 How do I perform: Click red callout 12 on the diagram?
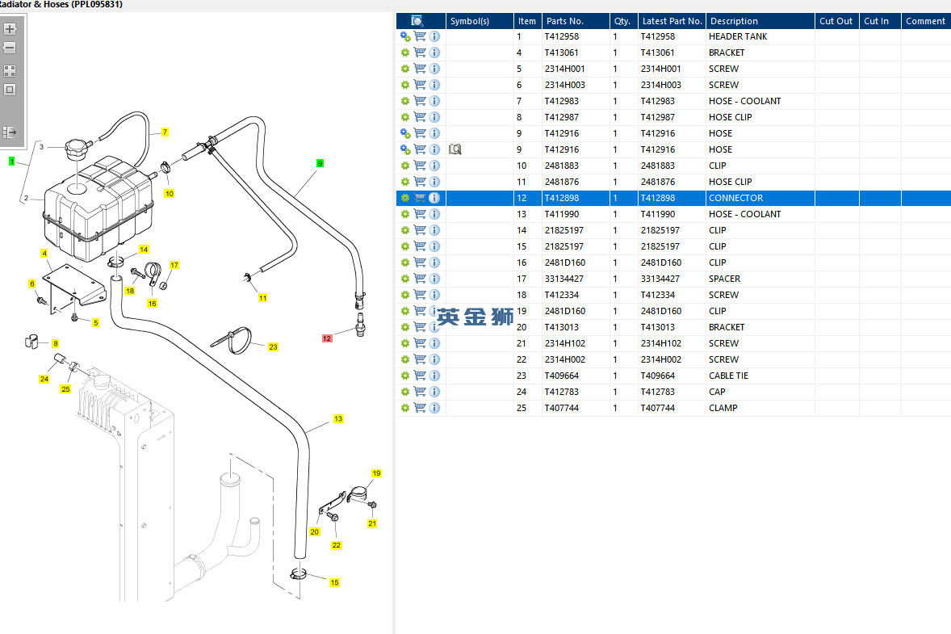pyautogui.click(x=327, y=338)
